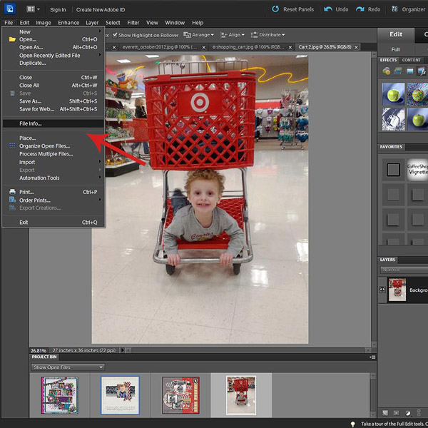Screen dimensions: 428x428
Task: Click the link layers chain icon
Action: (x=419, y=413)
